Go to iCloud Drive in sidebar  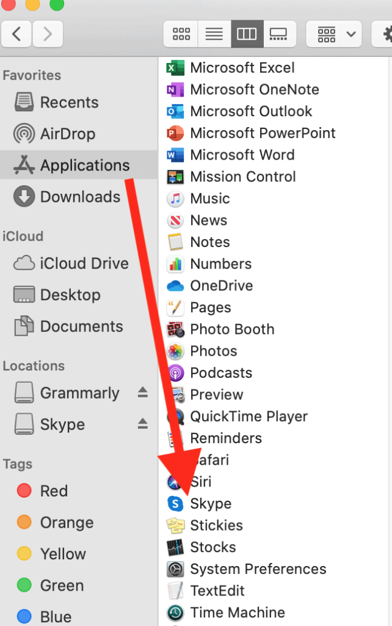tap(84, 263)
